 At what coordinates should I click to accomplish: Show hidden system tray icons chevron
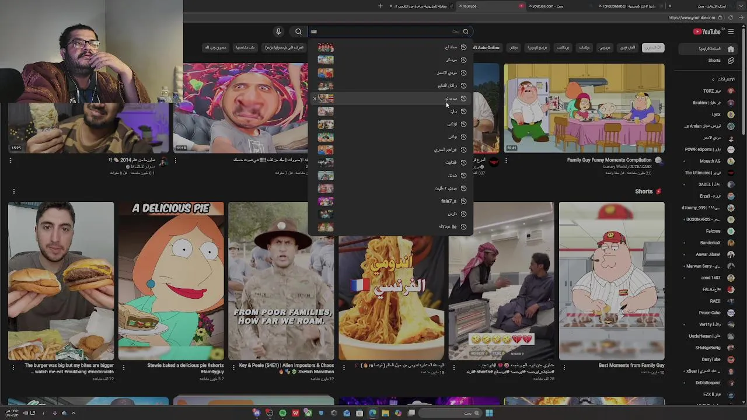point(74,413)
